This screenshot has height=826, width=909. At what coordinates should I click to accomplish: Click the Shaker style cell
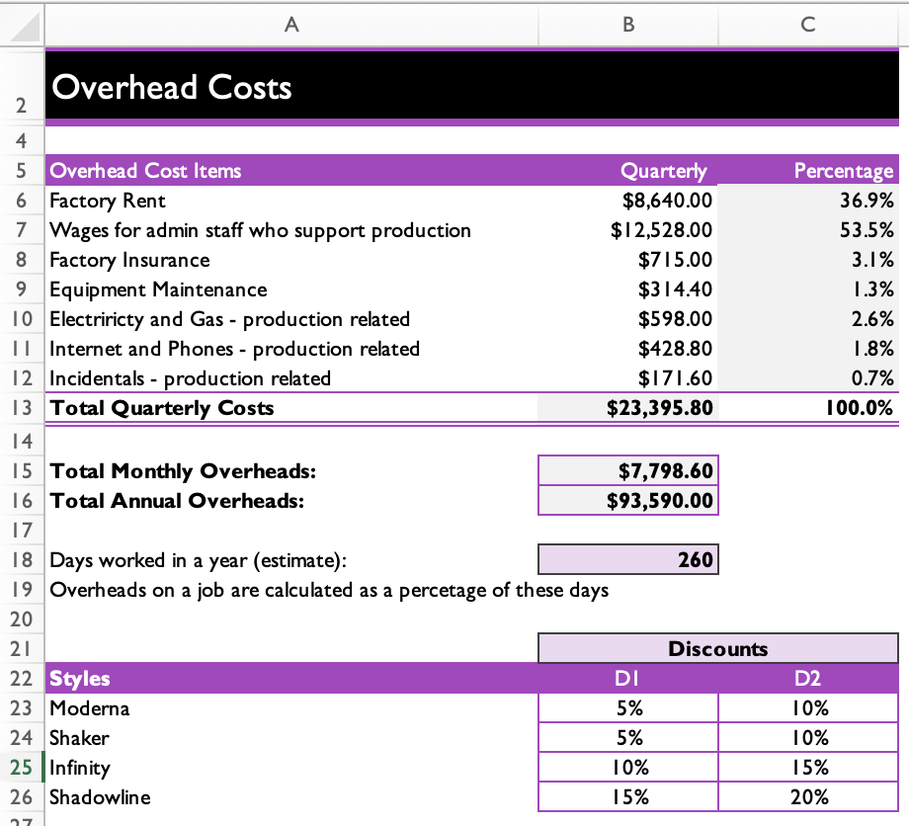[291, 737]
